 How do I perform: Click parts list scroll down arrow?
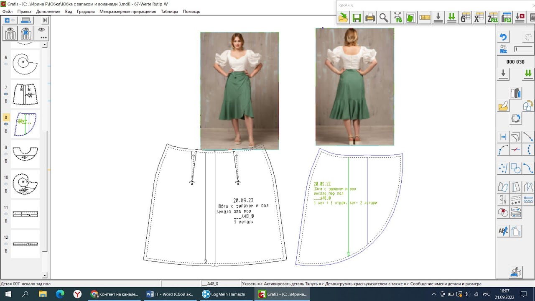(45, 275)
